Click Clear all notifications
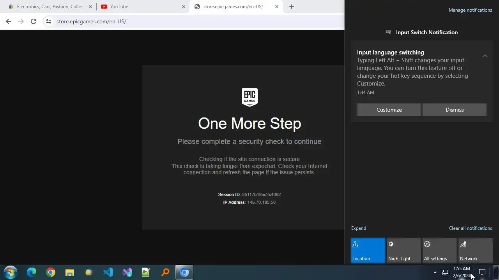This screenshot has width=499, height=280. pyautogui.click(x=471, y=228)
